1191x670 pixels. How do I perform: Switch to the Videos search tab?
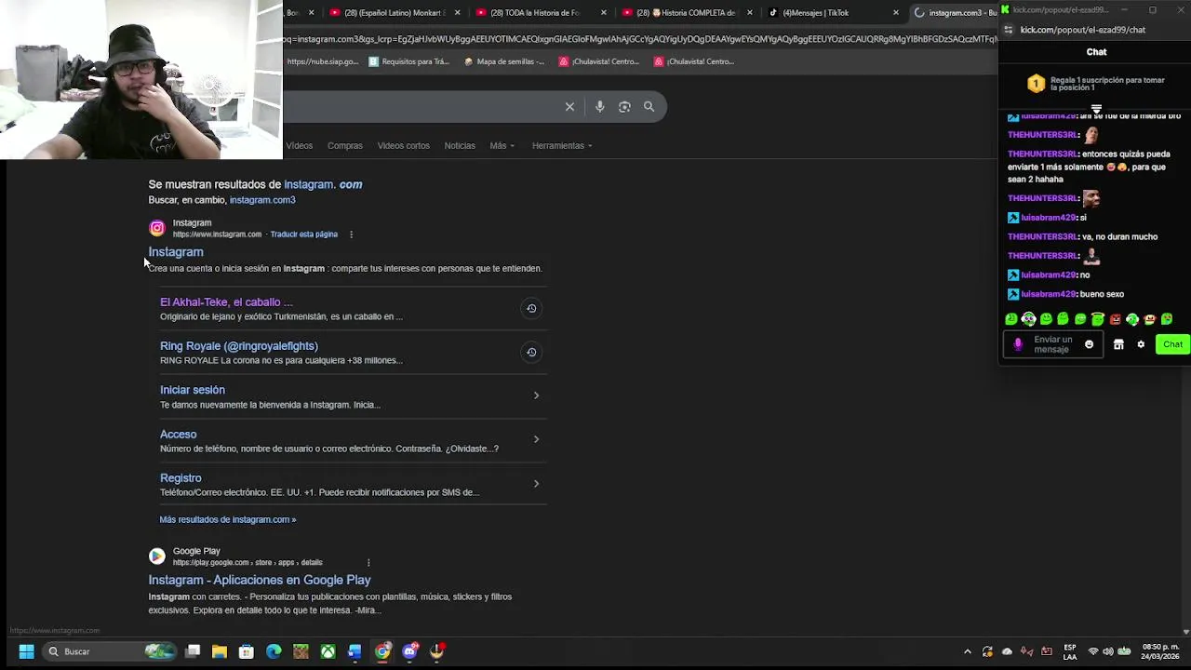[x=300, y=145]
